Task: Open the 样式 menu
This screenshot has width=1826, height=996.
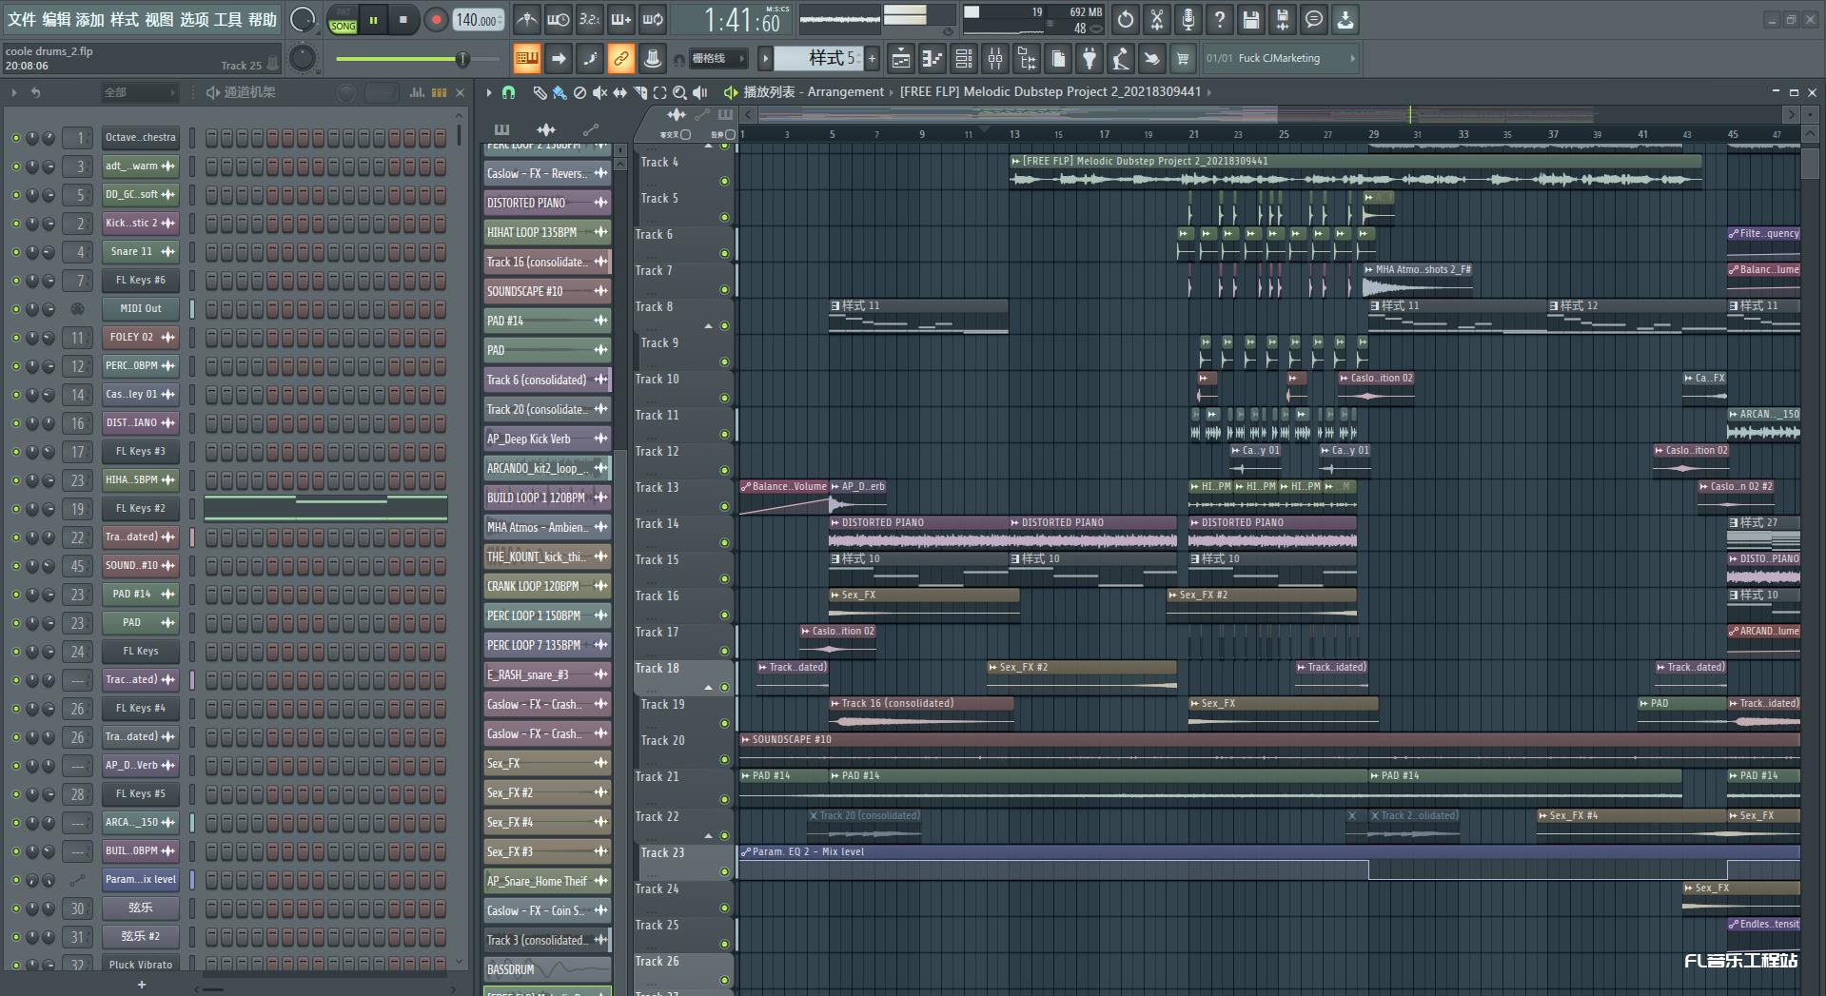Action: [x=125, y=19]
